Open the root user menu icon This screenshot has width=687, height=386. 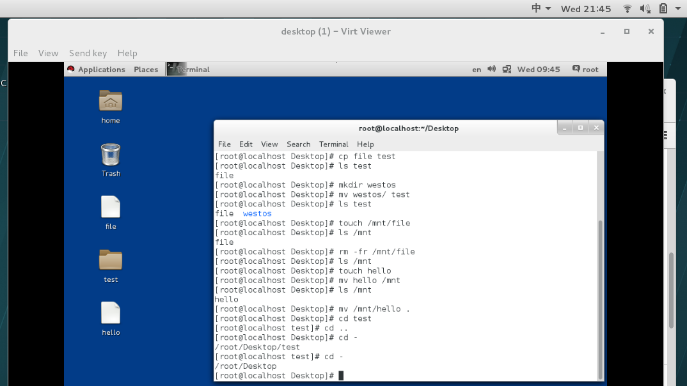576,69
